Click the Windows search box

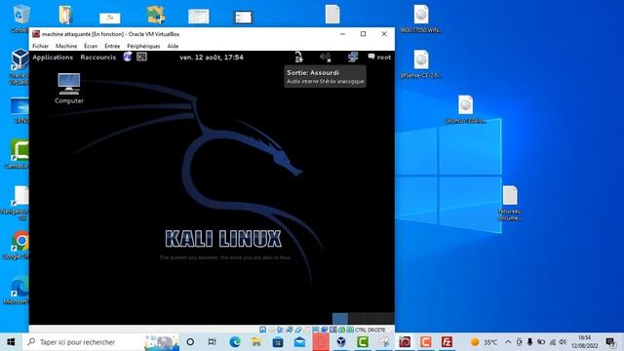click(101, 342)
